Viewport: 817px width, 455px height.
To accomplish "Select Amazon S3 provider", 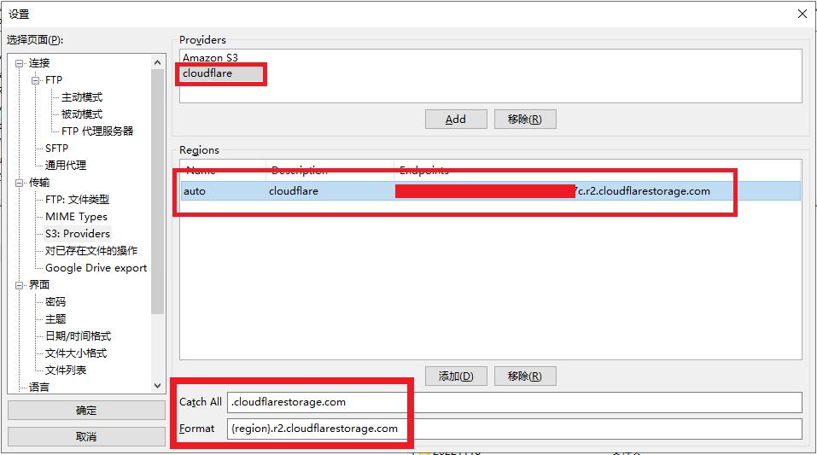I will coord(210,57).
